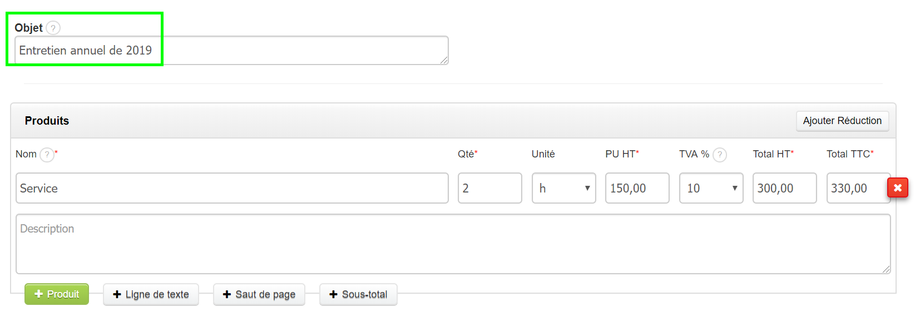Click Ajouter Réduction button
Image resolution: width=915 pixels, height=316 pixels.
842,121
